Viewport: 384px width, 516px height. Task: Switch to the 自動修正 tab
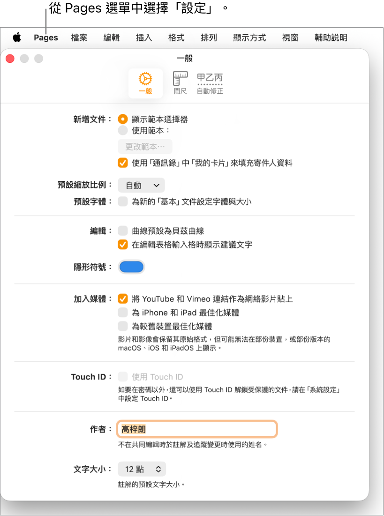[210, 83]
